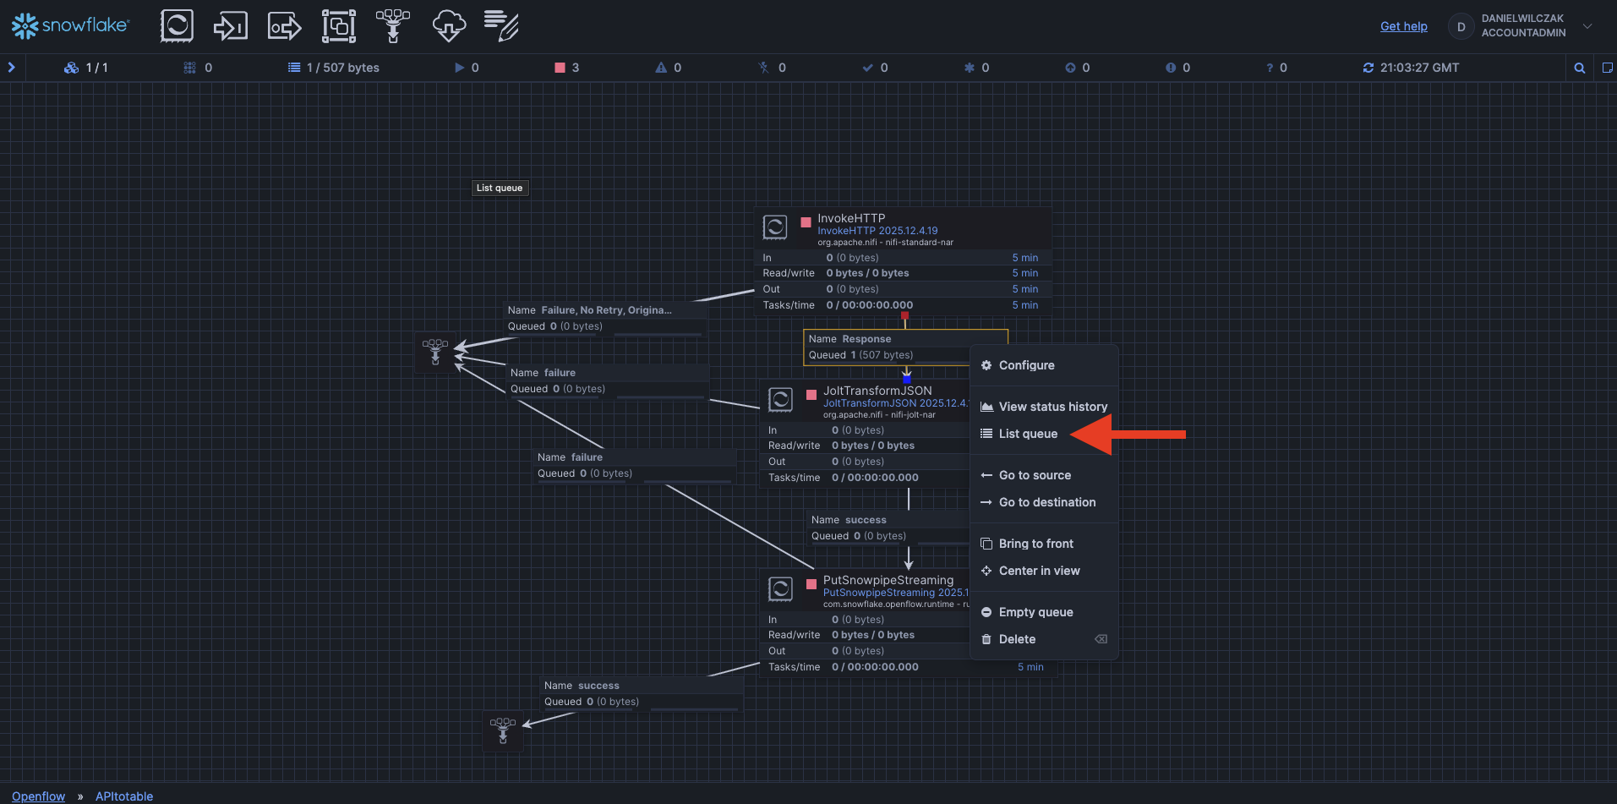The height and width of the screenshot is (804, 1617).
Task: Click View status history menu entry
Action: point(1052,407)
